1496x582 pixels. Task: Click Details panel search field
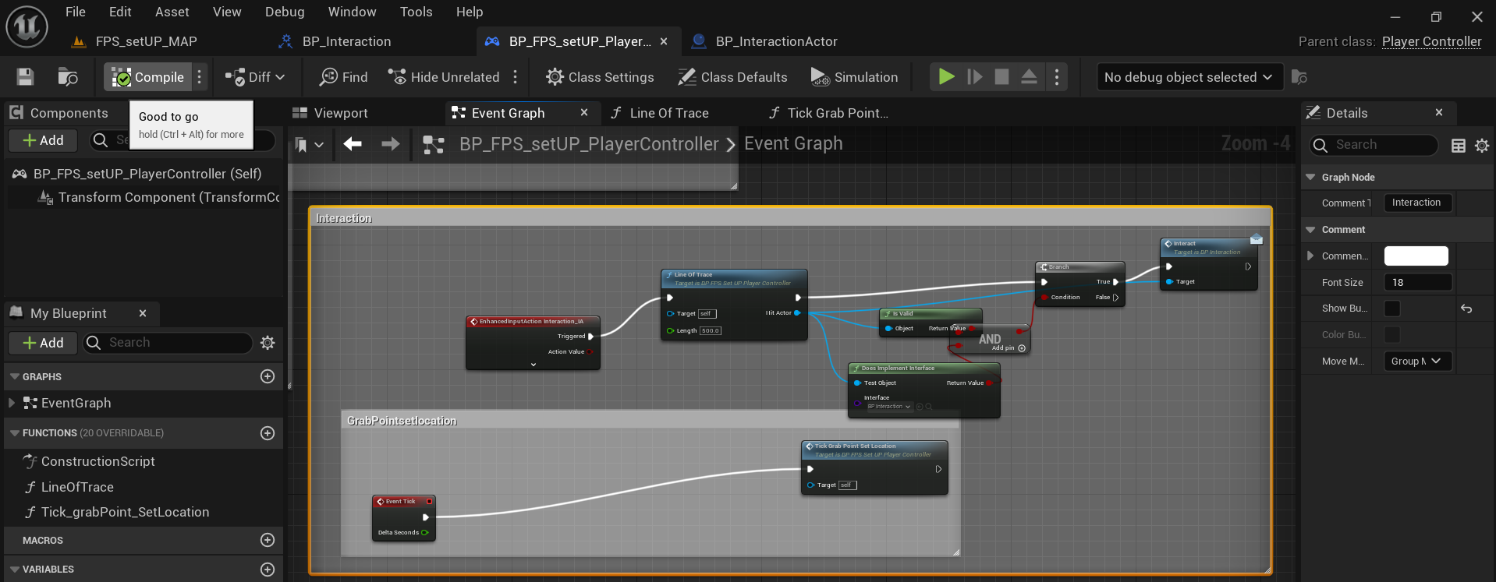click(1374, 145)
